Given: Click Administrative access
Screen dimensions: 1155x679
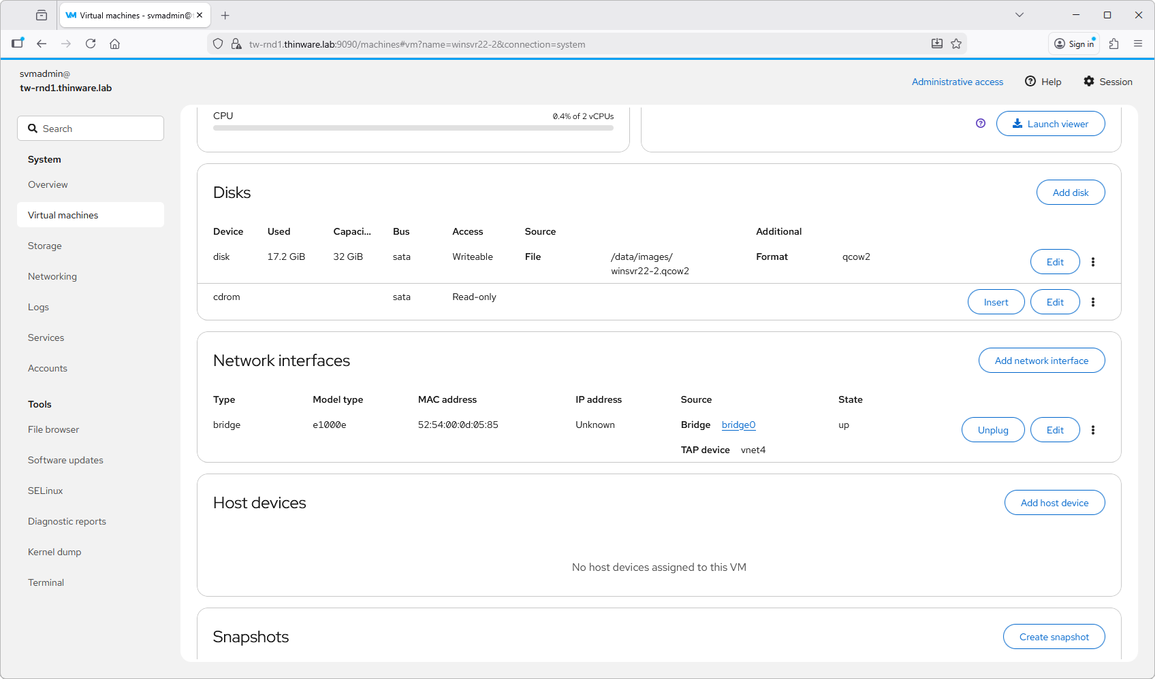Looking at the screenshot, I should 958,82.
